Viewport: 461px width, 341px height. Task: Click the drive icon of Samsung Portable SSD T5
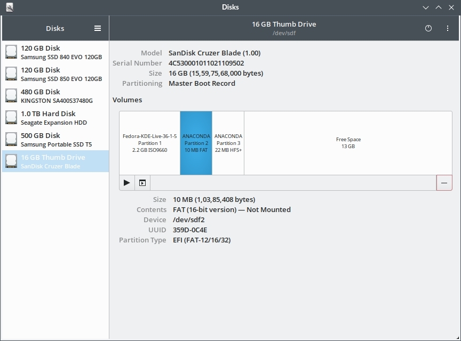11,139
